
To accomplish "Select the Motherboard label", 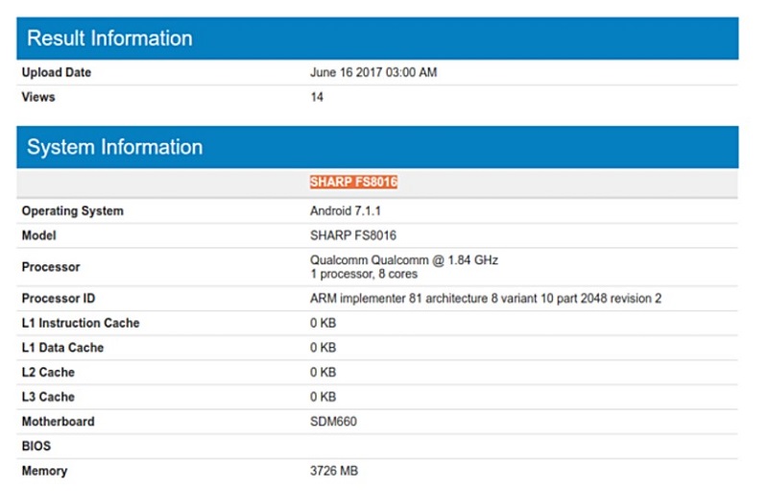I will pos(58,422).
